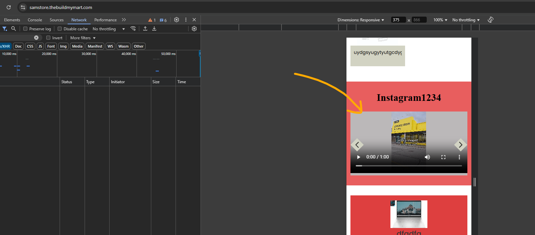Click the previous slide arrow on the video
The height and width of the screenshot is (235, 535).
[x=357, y=145]
